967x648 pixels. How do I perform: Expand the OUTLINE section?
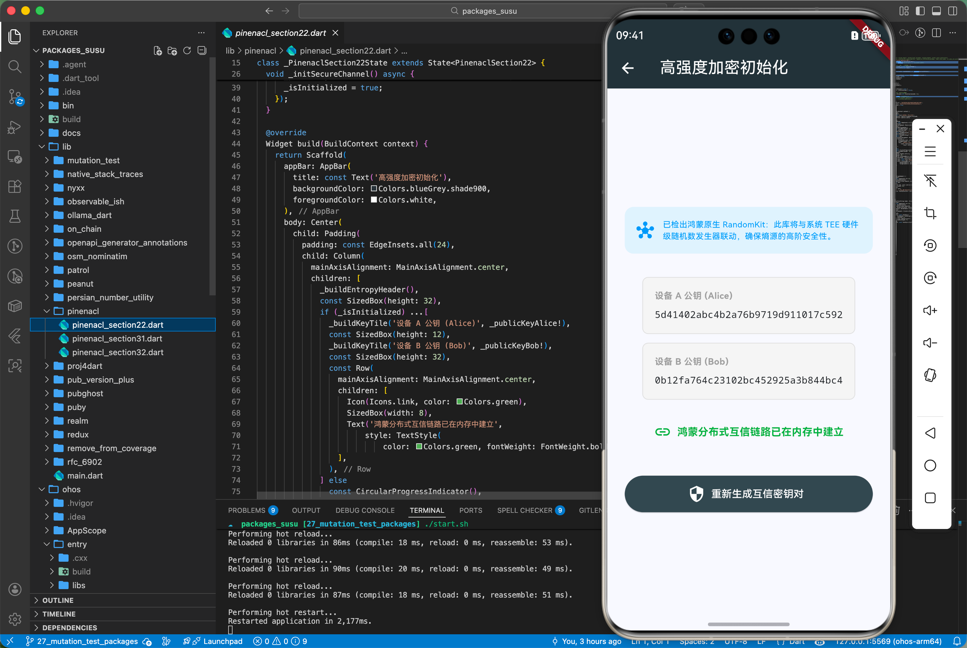point(58,600)
